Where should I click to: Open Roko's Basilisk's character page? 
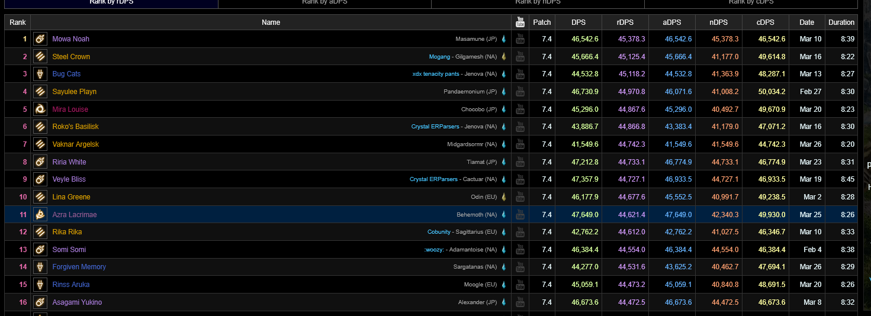coord(76,127)
